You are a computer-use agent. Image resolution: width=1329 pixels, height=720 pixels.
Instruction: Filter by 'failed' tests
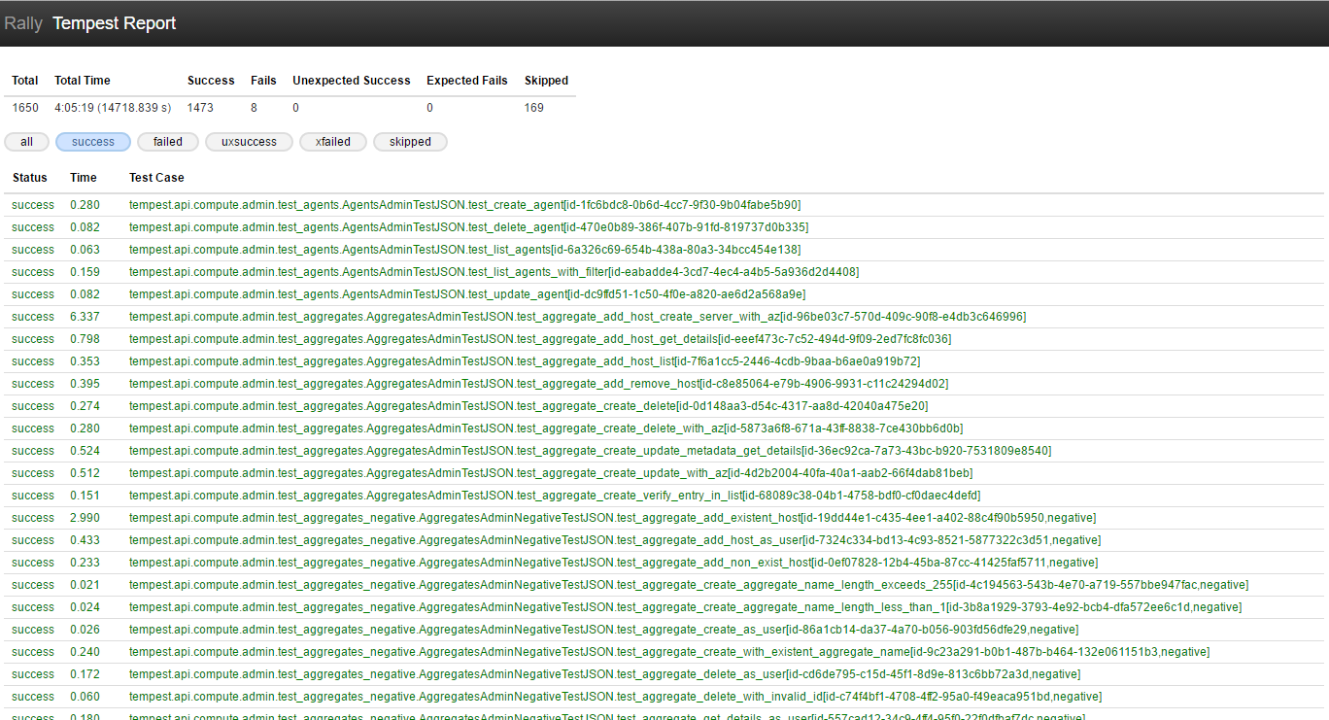[168, 142]
